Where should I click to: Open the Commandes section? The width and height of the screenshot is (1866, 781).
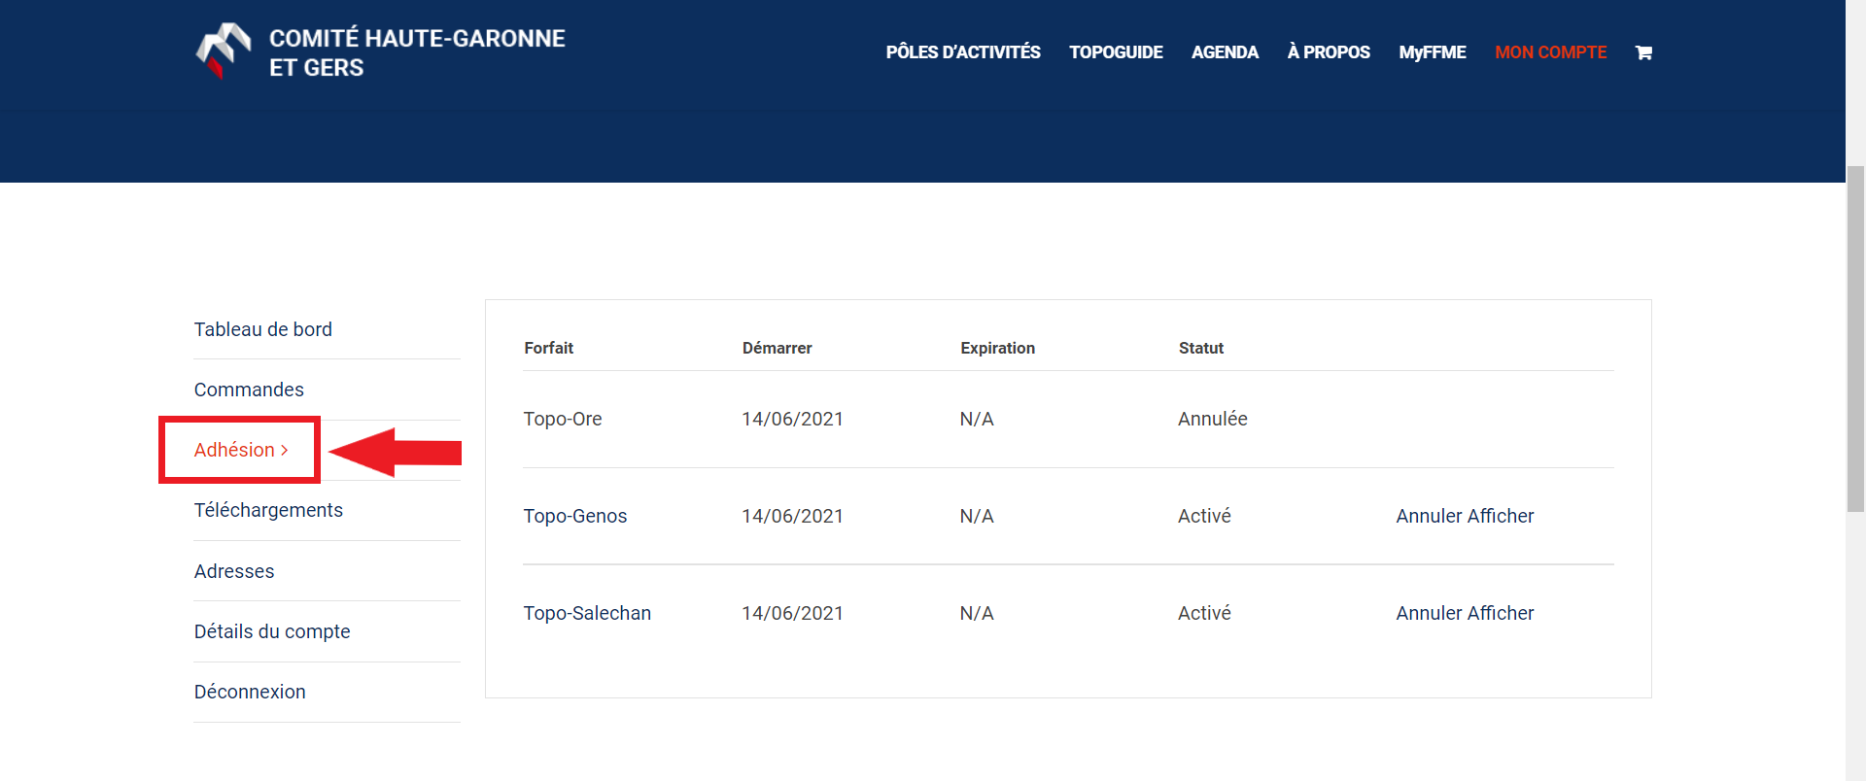249,390
